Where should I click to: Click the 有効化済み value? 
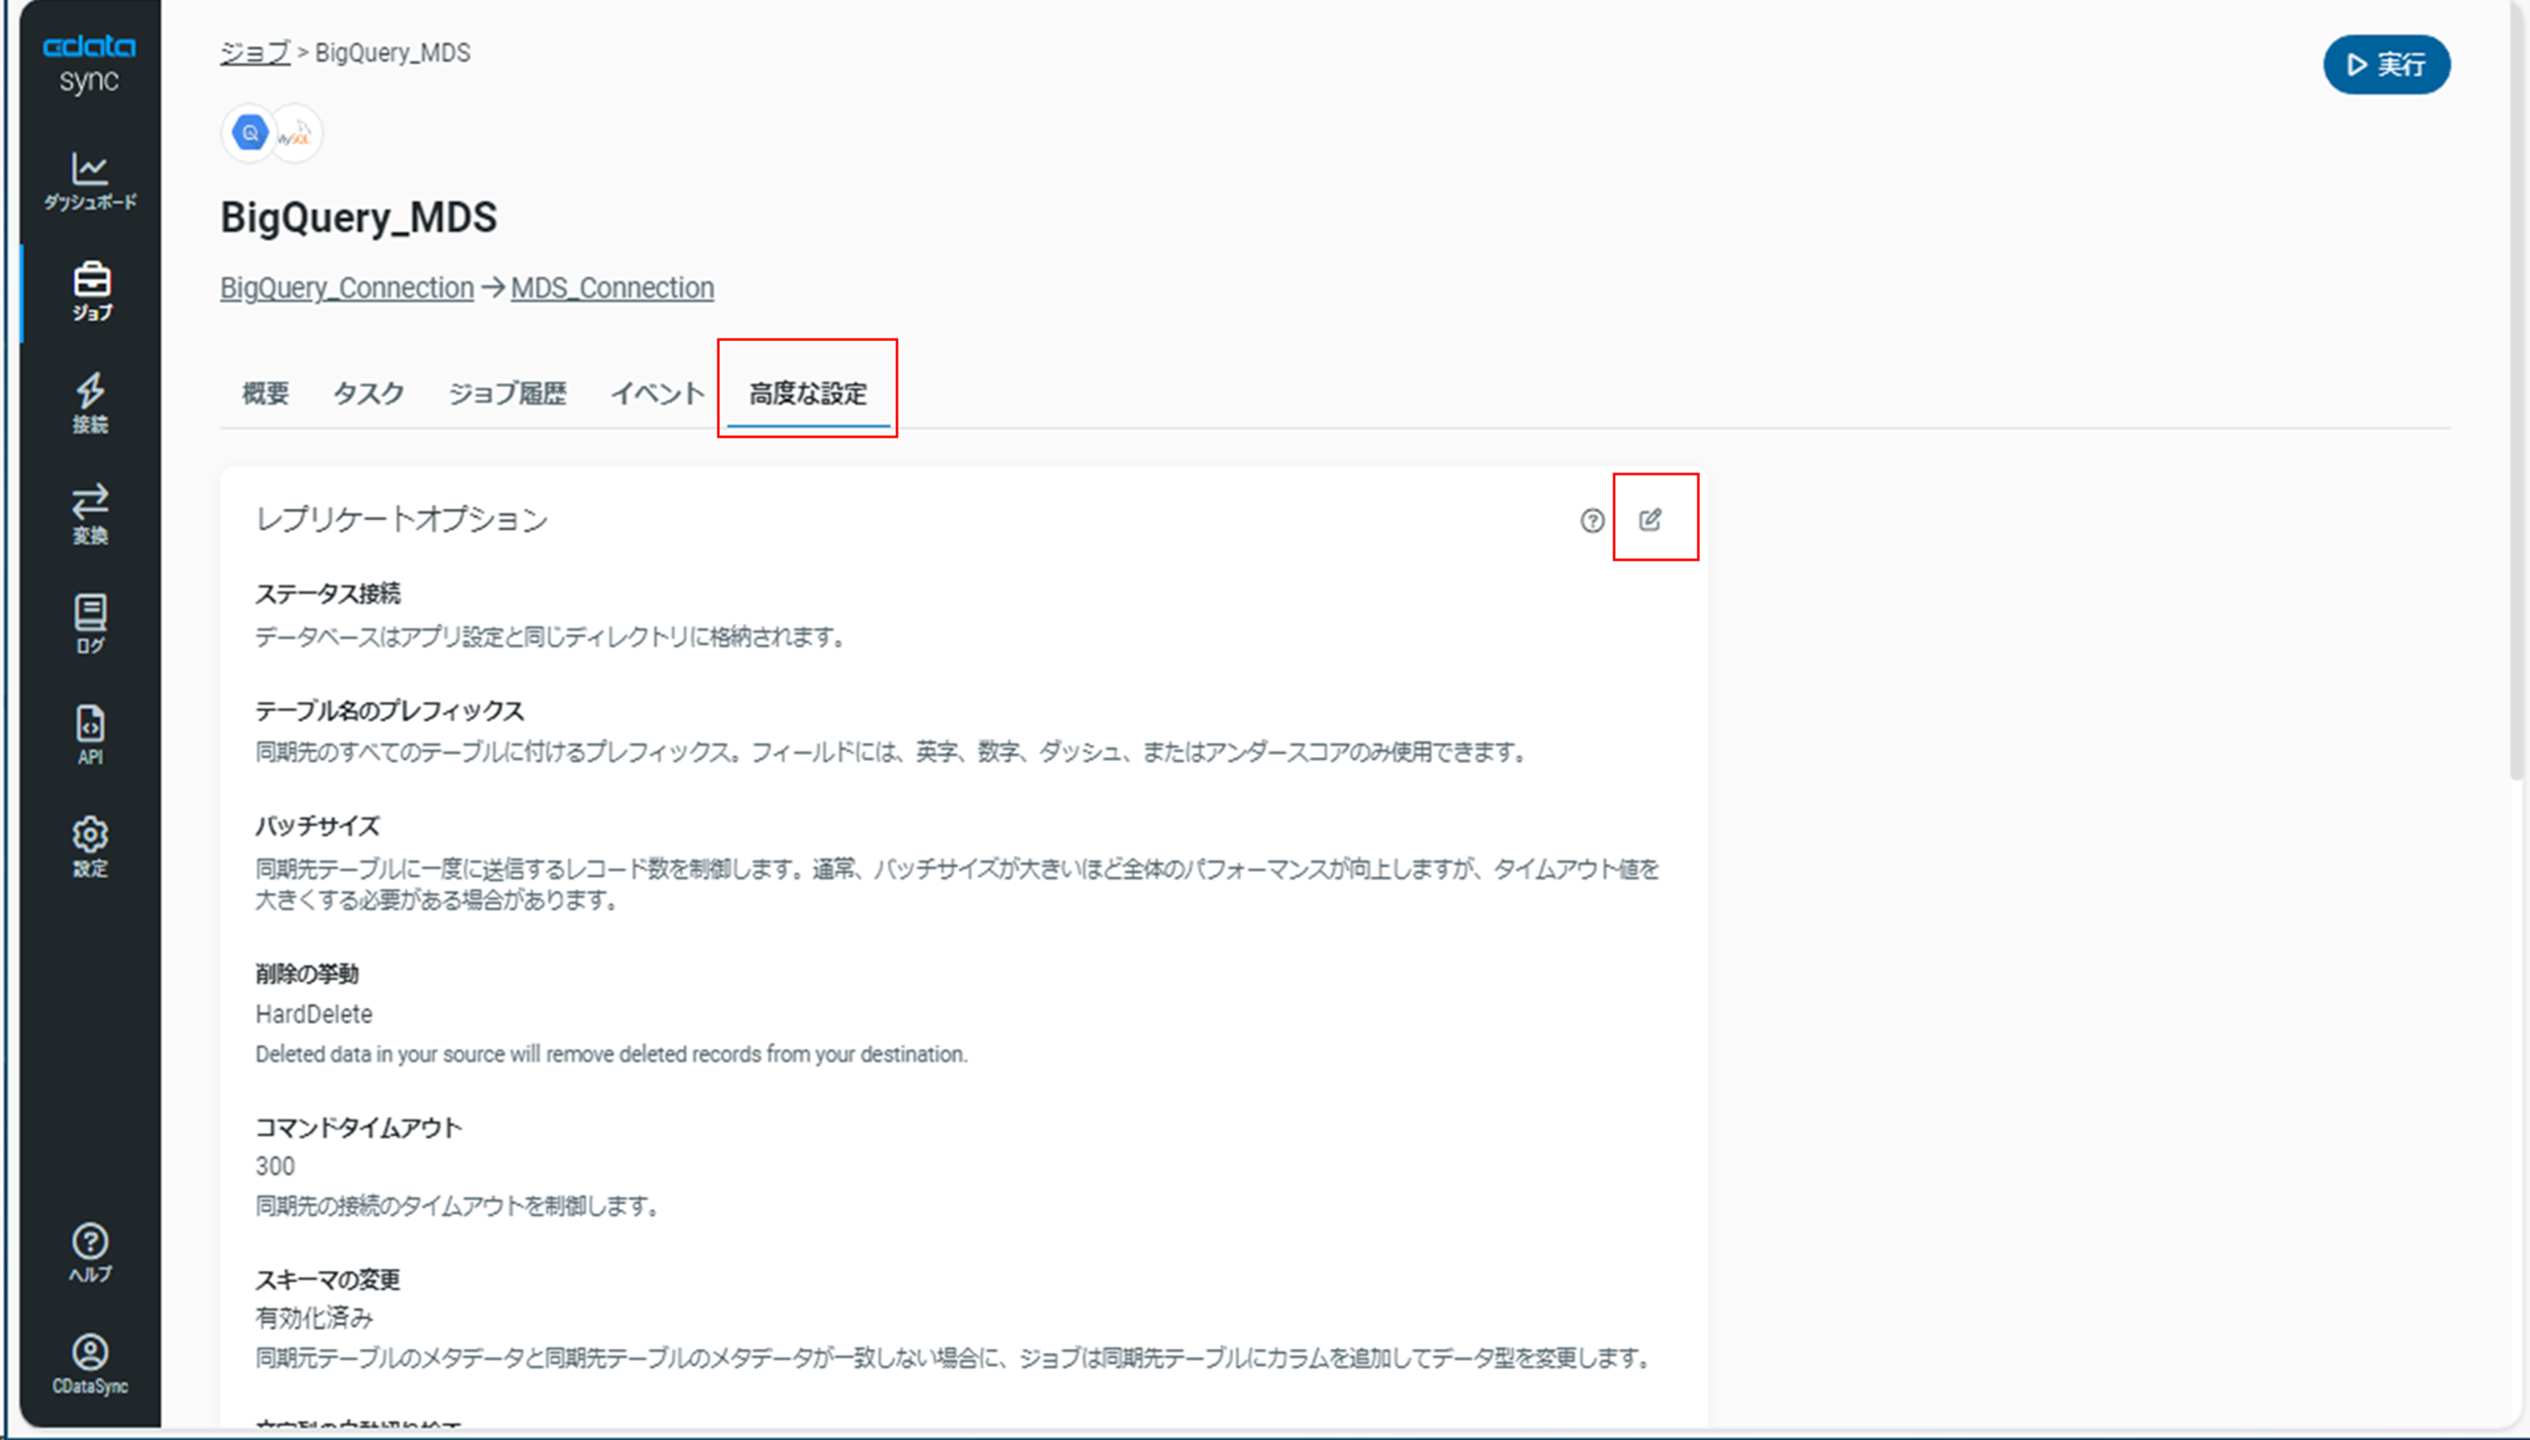314,1317
